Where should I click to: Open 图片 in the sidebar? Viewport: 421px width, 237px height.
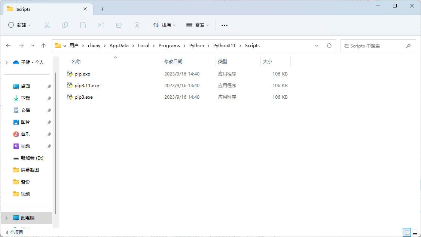[25, 122]
